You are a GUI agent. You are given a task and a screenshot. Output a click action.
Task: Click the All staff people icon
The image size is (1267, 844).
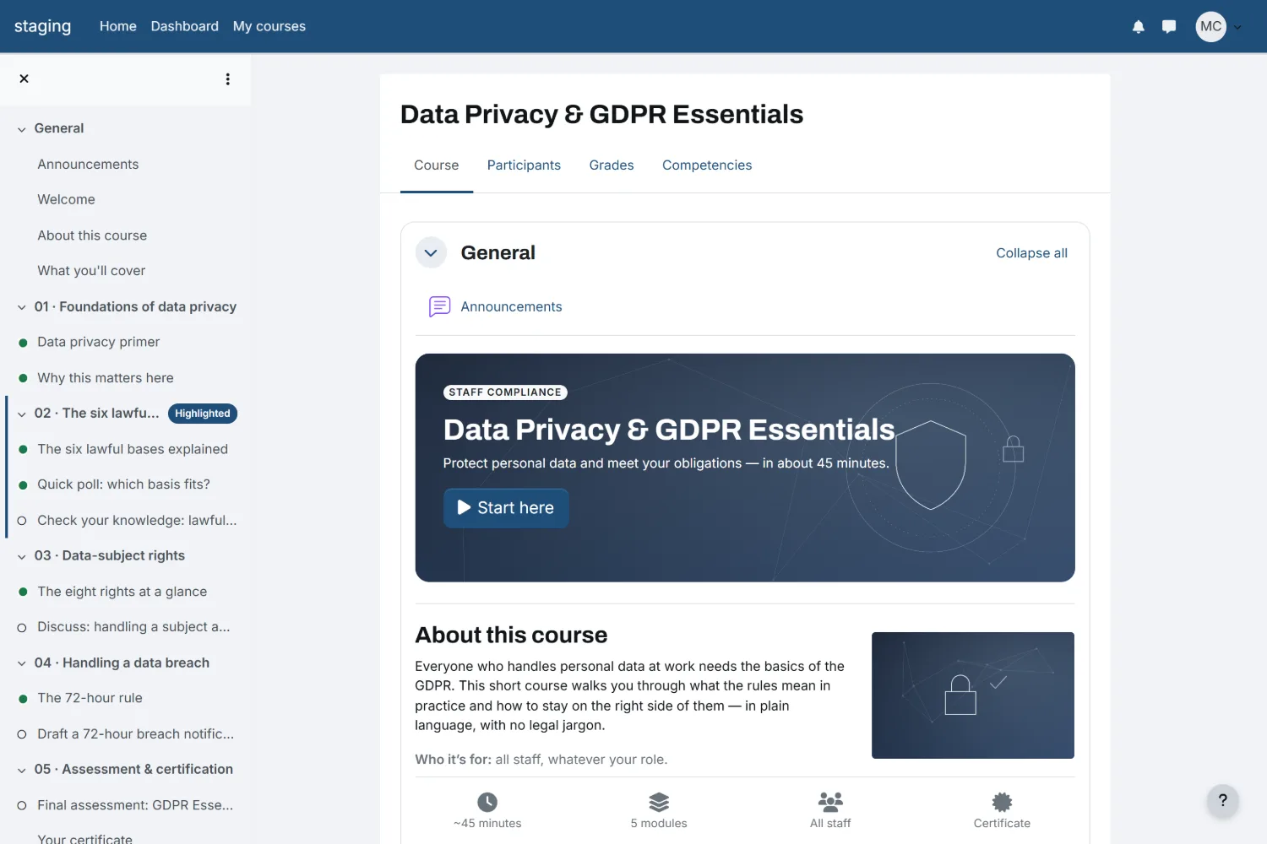coord(830,802)
